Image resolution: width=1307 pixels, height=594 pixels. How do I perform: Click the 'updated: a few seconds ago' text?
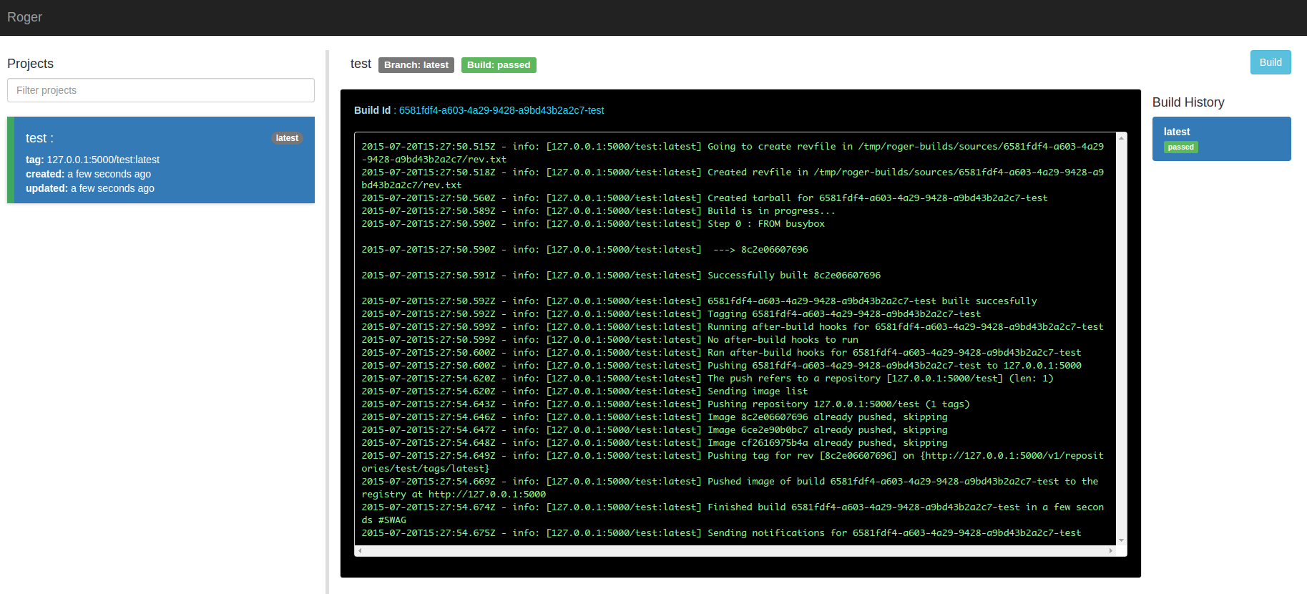[90, 188]
